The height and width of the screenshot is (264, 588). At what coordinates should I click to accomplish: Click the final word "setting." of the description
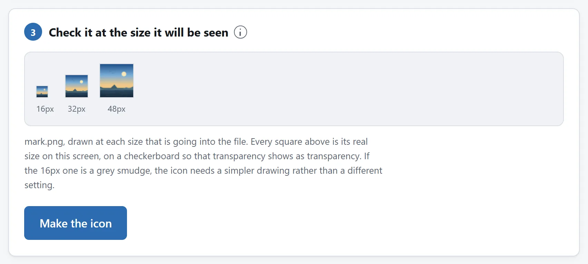tap(39, 185)
